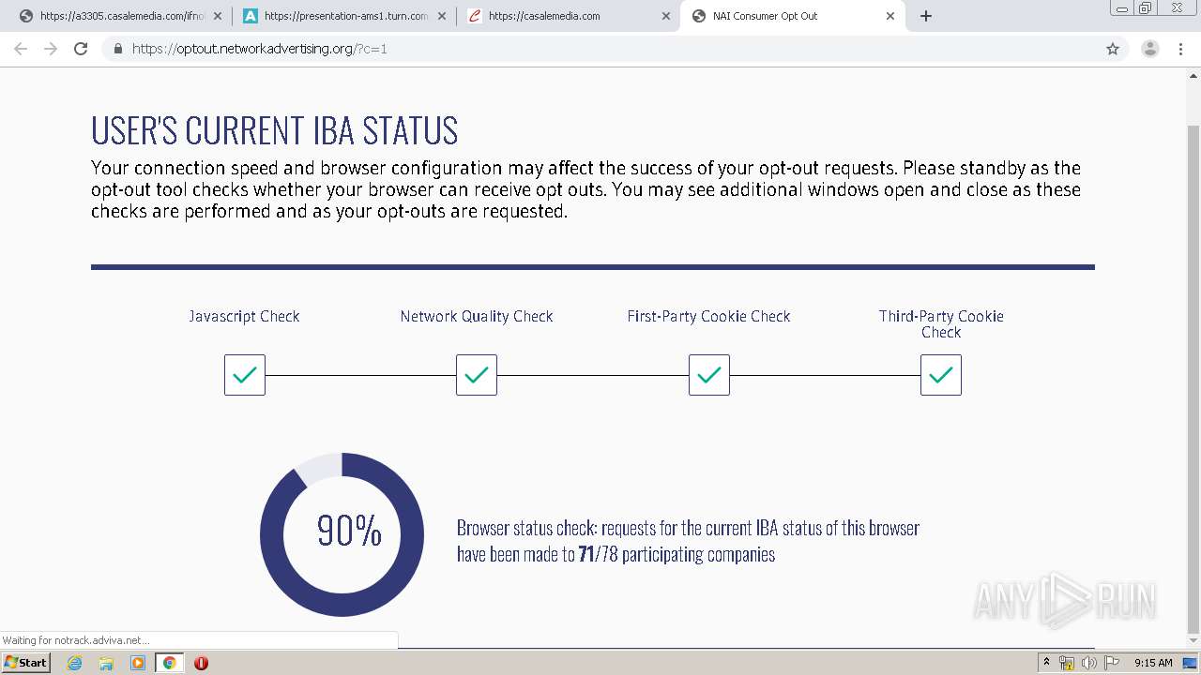This screenshot has width=1201, height=675.
Task: Bookmark this page with the star
Action: click(1113, 49)
